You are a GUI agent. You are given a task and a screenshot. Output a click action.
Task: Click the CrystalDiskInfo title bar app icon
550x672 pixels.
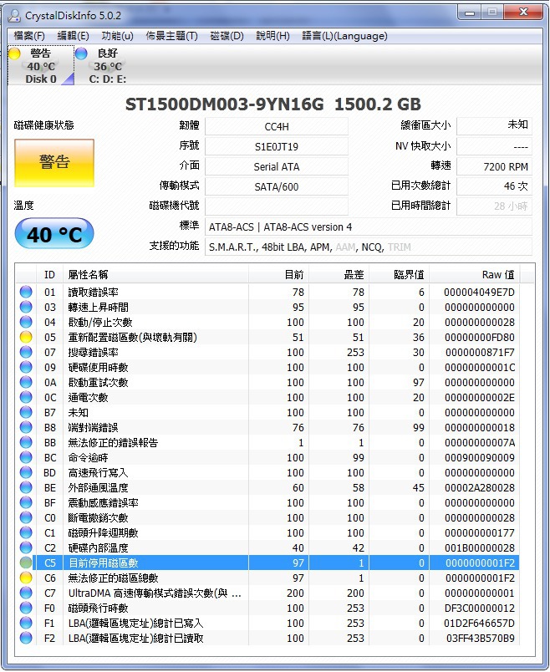(x=14, y=15)
